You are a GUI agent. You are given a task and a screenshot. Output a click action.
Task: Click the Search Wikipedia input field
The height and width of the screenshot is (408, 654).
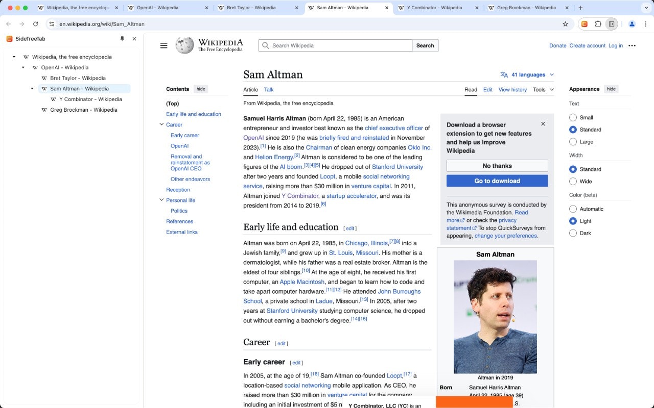(x=335, y=45)
